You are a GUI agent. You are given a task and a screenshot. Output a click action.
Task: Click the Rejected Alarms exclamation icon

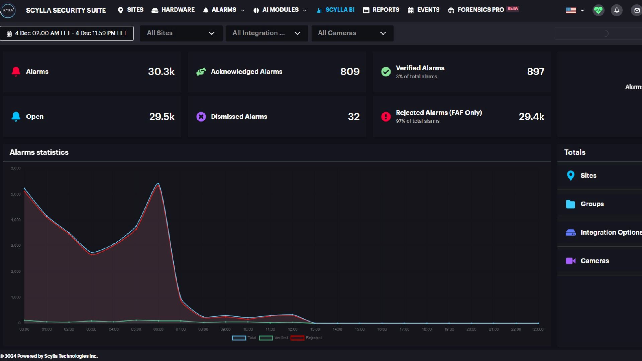[386, 117]
